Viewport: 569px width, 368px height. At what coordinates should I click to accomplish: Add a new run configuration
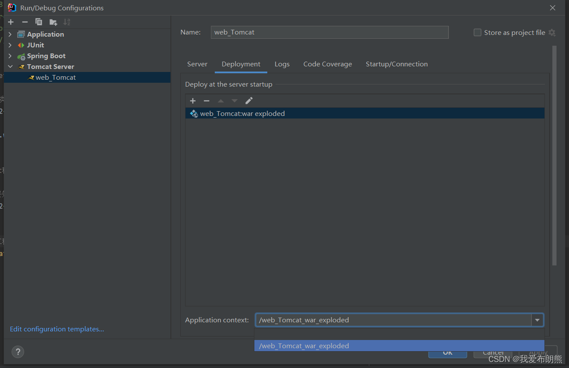coord(10,22)
